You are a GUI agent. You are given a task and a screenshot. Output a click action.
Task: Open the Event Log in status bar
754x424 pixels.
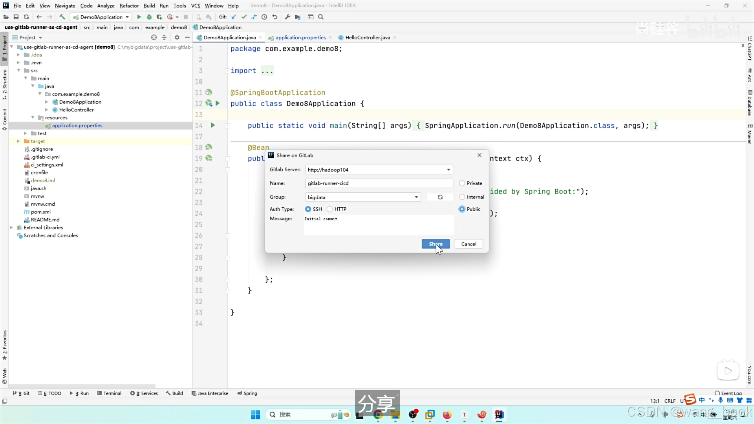pos(728,393)
